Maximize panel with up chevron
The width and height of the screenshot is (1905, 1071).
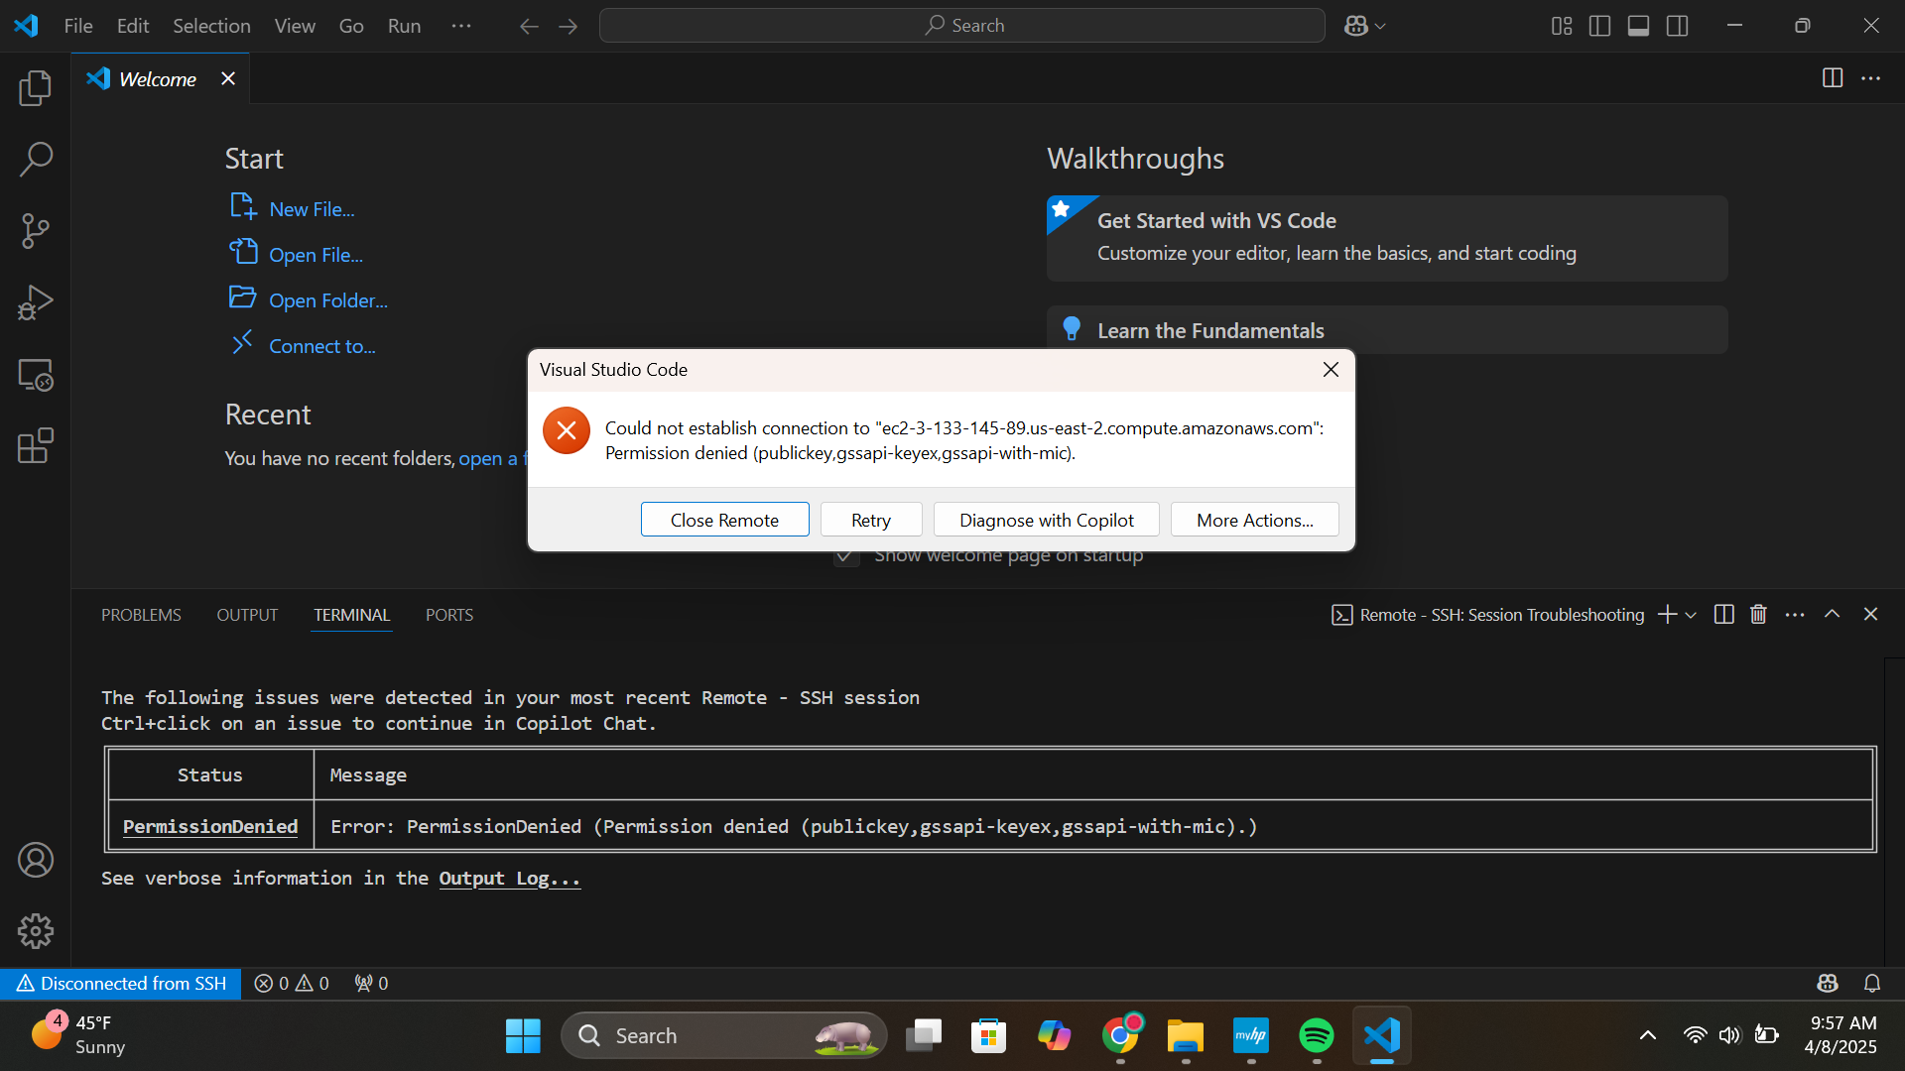click(1833, 615)
